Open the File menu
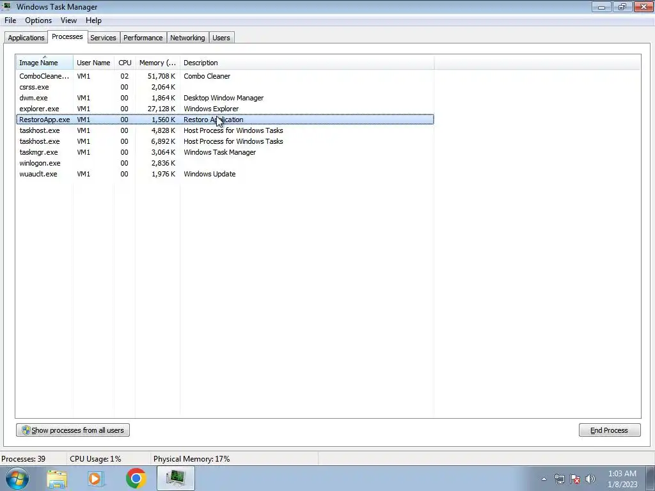The image size is (655, 491). click(x=10, y=20)
